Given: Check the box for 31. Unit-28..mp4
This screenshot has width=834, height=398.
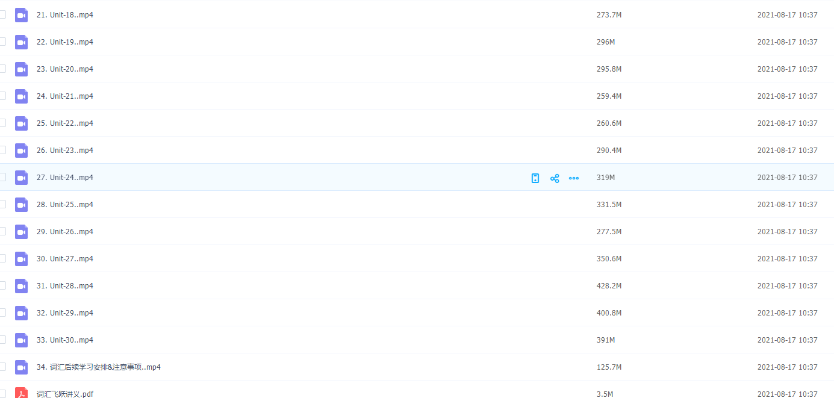Looking at the screenshot, I should point(2,285).
